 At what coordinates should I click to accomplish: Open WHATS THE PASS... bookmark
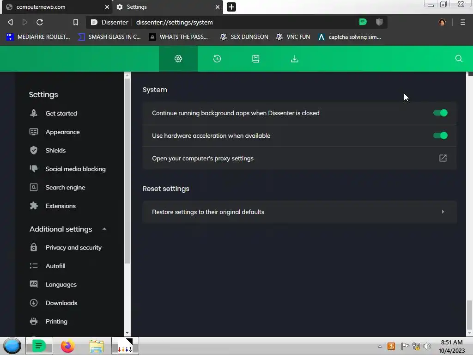(178, 37)
